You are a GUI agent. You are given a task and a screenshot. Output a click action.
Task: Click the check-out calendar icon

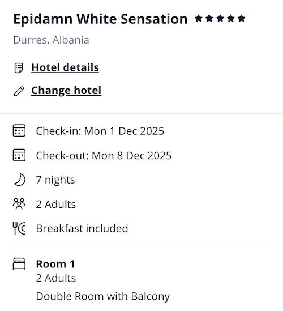click(x=19, y=155)
